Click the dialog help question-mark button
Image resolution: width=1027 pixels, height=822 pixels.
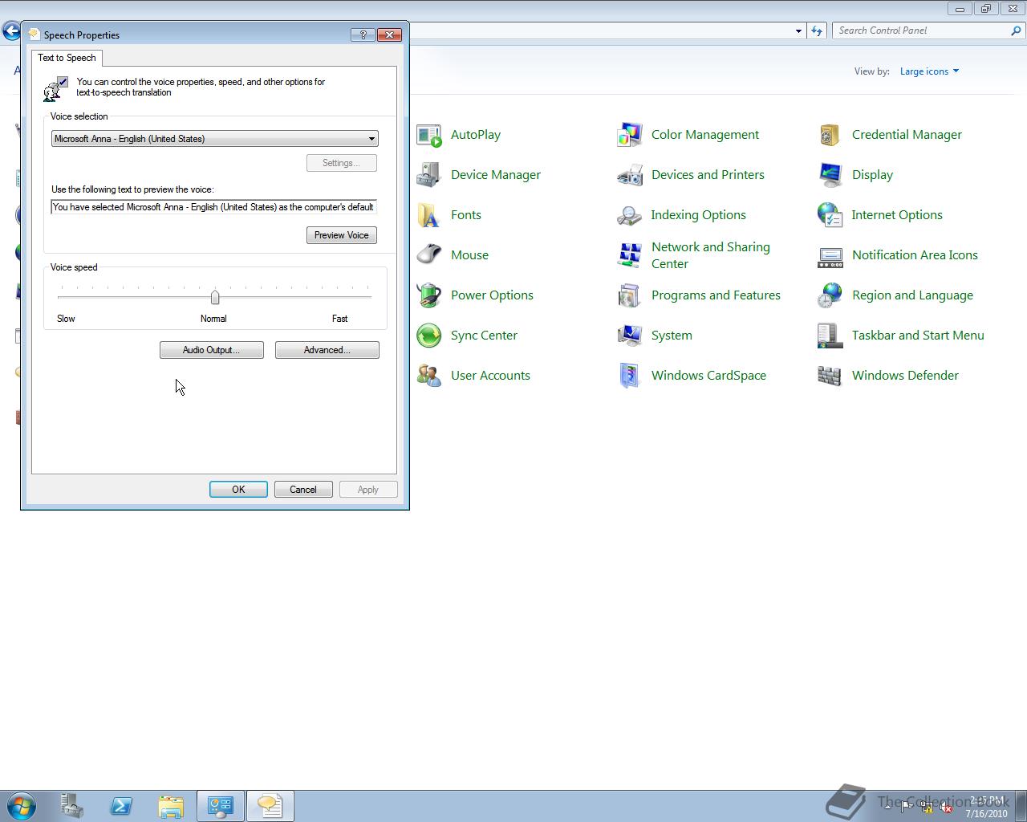pyautogui.click(x=363, y=35)
